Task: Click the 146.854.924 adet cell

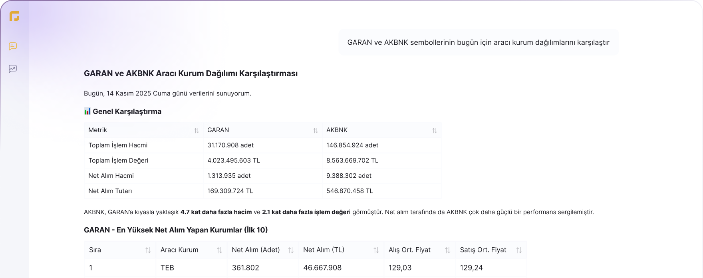Action: click(x=352, y=145)
